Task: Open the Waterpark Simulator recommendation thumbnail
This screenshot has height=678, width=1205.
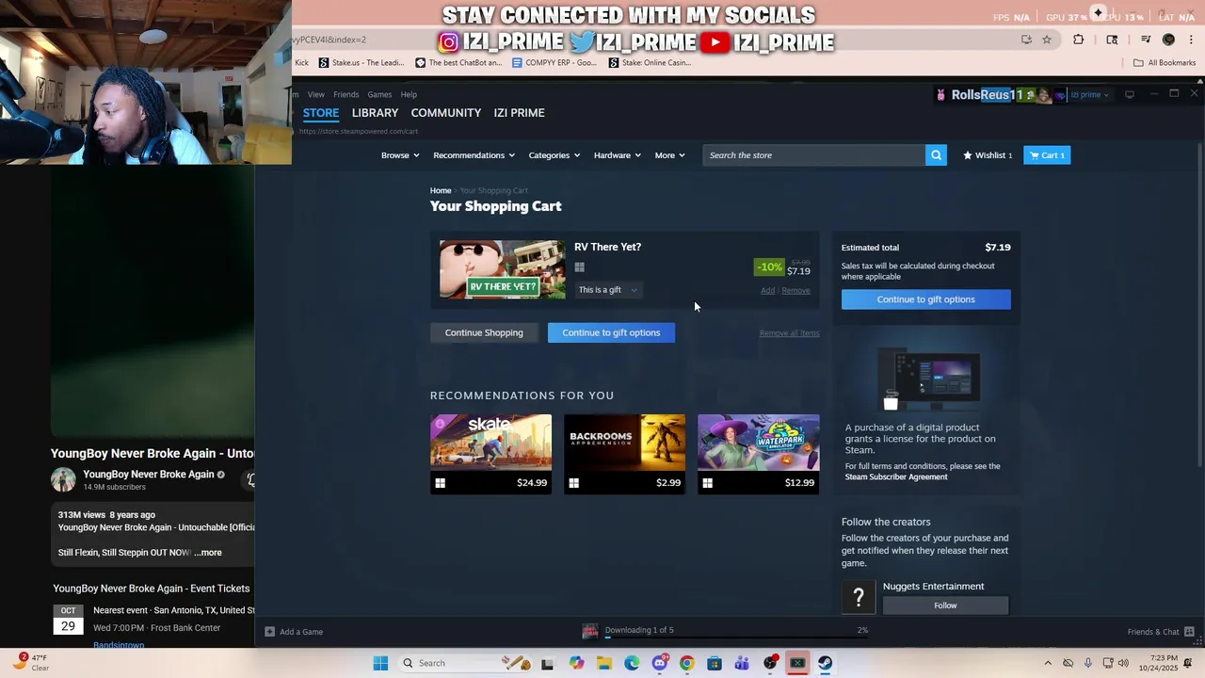Action: [x=758, y=442]
